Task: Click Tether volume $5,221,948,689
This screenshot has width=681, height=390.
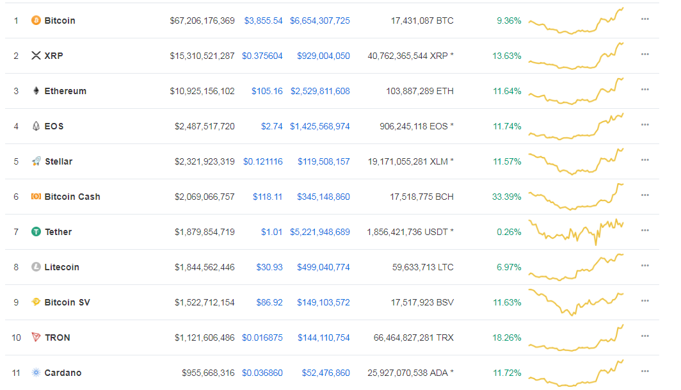Action: pos(320,232)
